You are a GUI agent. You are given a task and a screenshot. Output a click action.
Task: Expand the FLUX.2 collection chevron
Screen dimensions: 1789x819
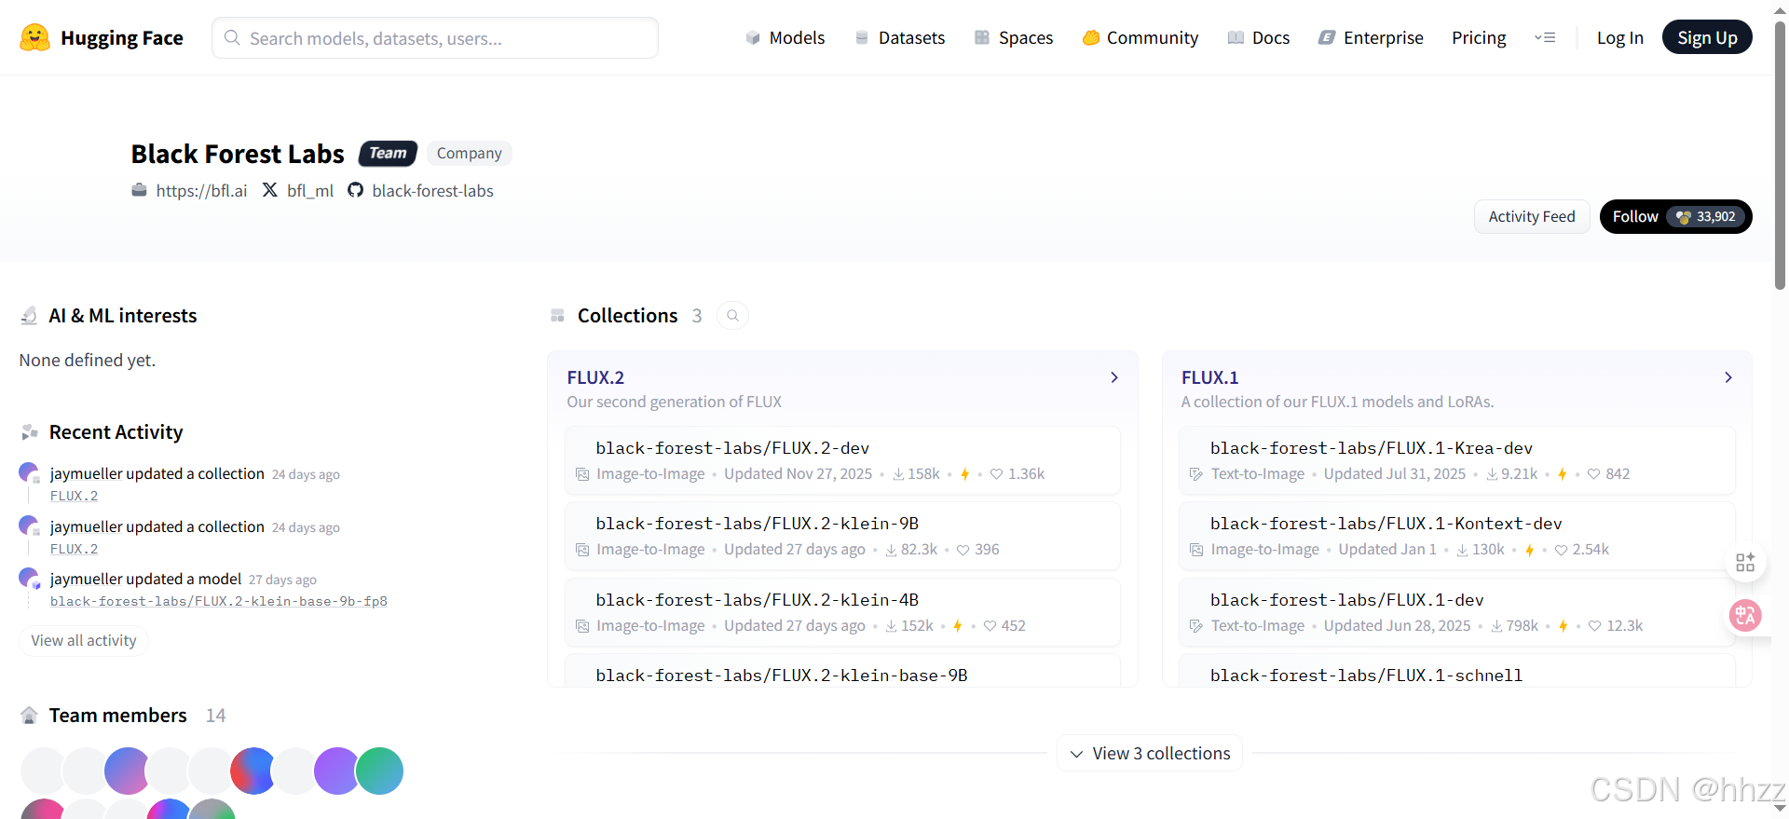click(x=1114, y=377)
